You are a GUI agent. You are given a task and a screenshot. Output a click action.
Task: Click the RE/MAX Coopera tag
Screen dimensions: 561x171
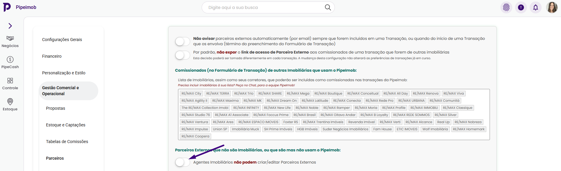pos(195,136)
